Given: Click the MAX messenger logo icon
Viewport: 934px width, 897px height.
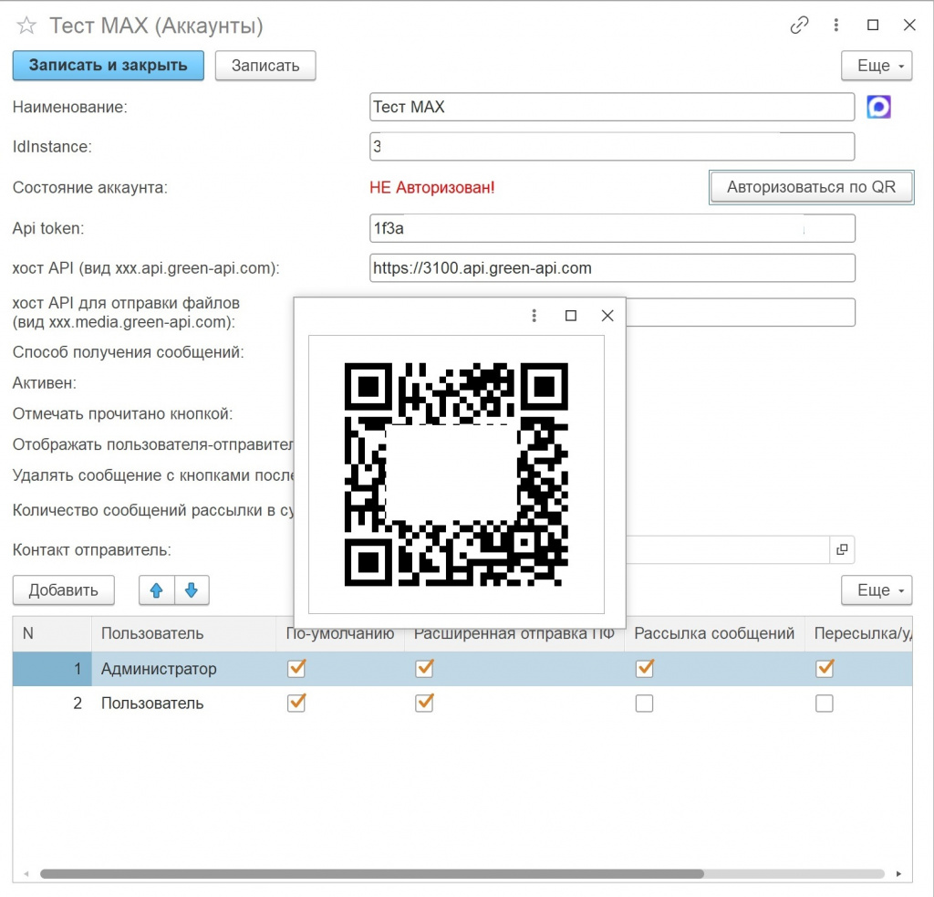Looking at the screenshot, I should point(878,108).
